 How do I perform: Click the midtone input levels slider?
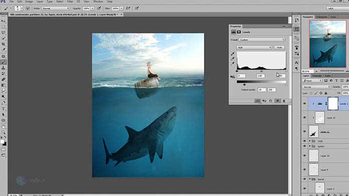262,71
